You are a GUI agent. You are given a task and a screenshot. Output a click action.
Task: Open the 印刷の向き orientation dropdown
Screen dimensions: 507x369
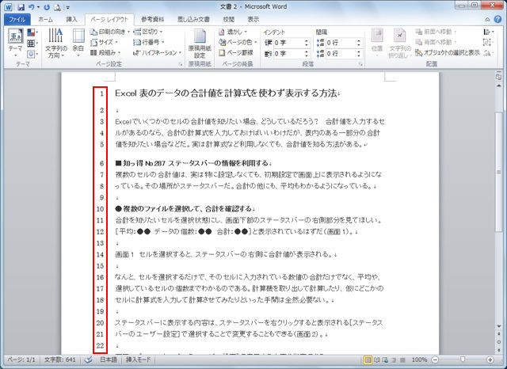tap(109, 32)
